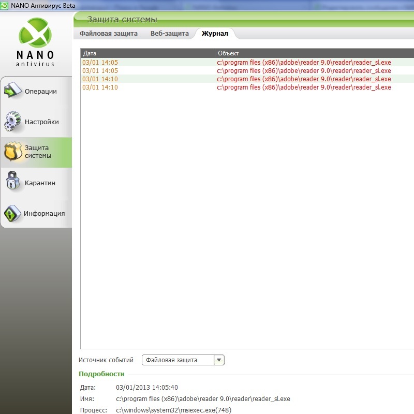Click the Настройки gears icon
Viewport: 414px width, 414px height.
12,122
